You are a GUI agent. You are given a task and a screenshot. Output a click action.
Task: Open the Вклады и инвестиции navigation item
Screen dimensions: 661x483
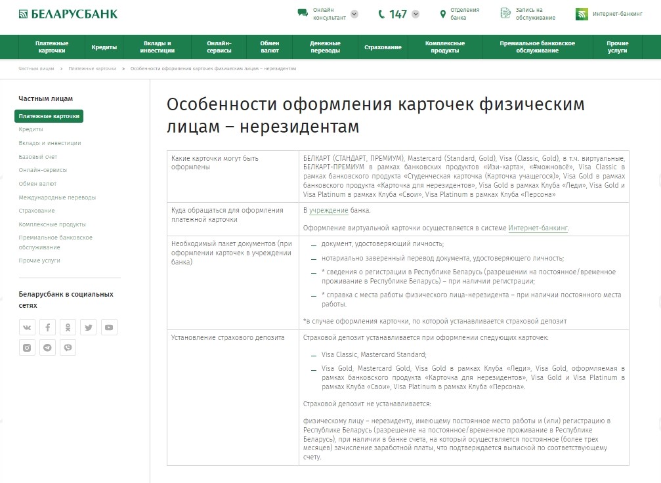point(158,47)
